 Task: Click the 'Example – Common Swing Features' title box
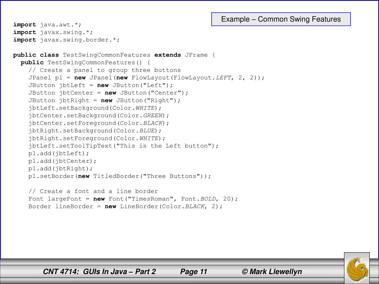click(281, 19)
